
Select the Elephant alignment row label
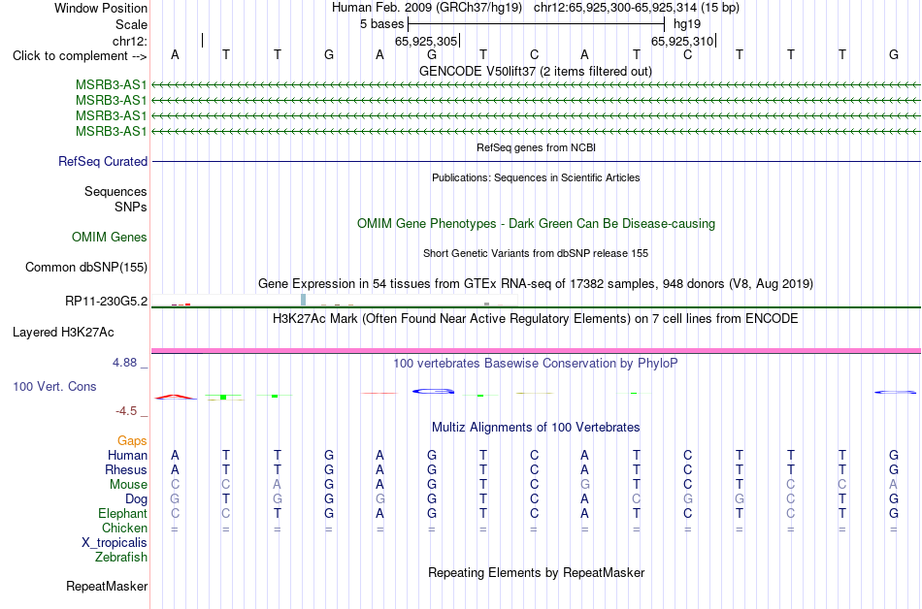(x=122, y=513)
